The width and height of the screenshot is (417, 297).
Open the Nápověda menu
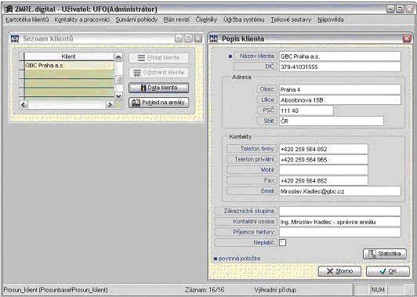tap(331, 20)
